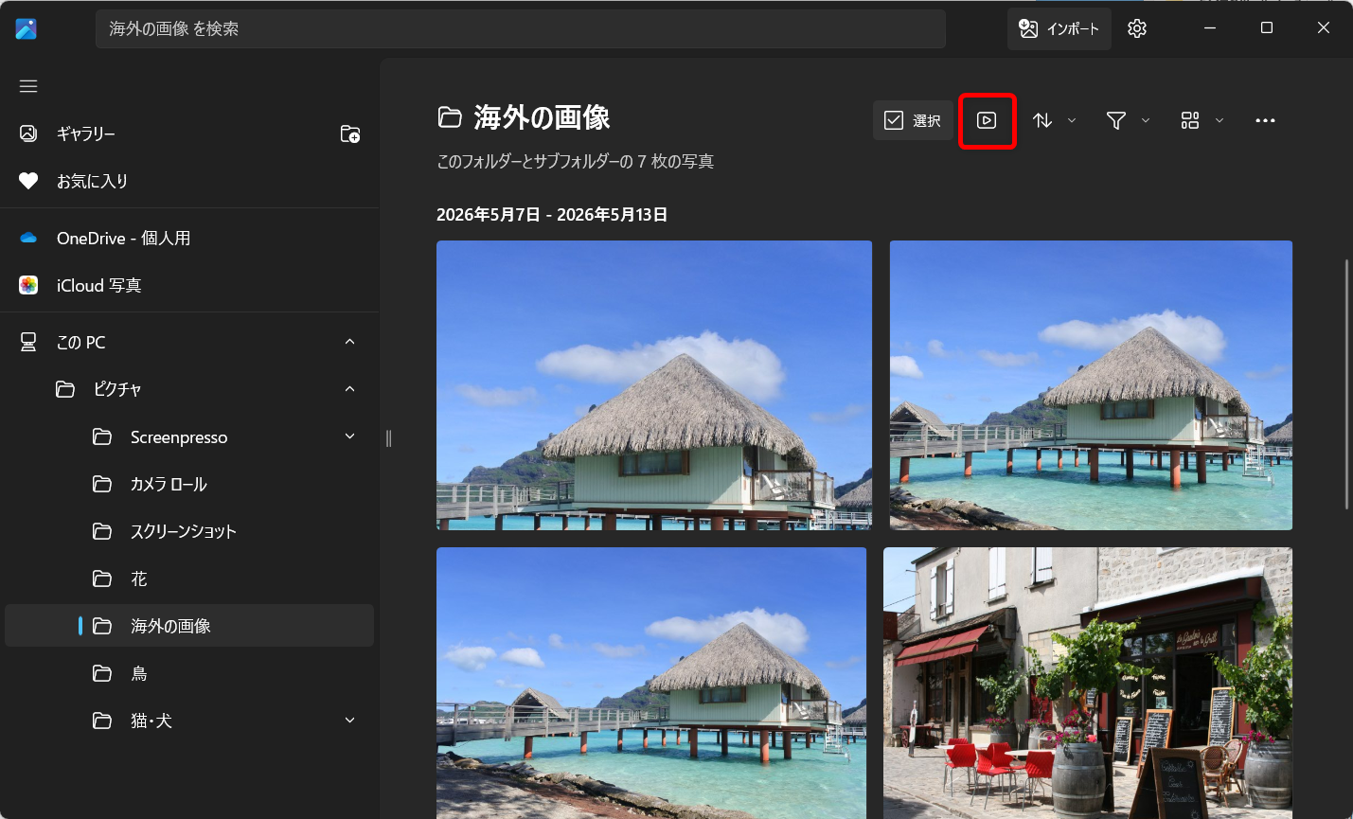This screenshot has height=819, width=1353.
Task: Click the date range 2026年5月7日 - 2026年5月13日
Action: click(x=552, y=215)
